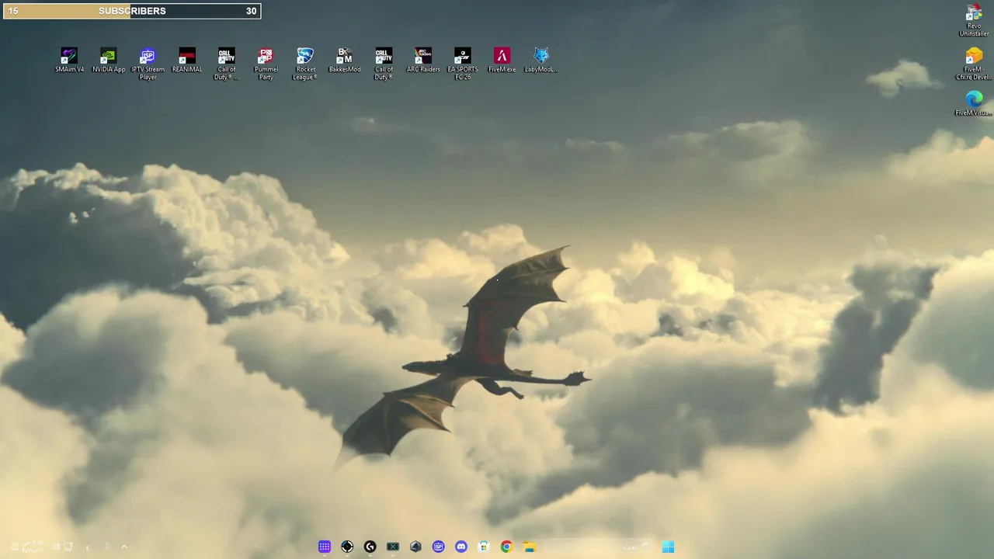Select Call of Duty shortcut beside ARC Raiders
The image size is (994, 559).
(384, 64)
